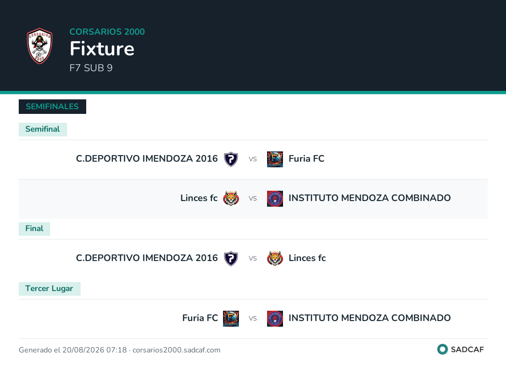Screen dimensions: 506x374
Task: Click the C.Deportivo Imendoza shield in Final row
Action: [x=231, y=259]
